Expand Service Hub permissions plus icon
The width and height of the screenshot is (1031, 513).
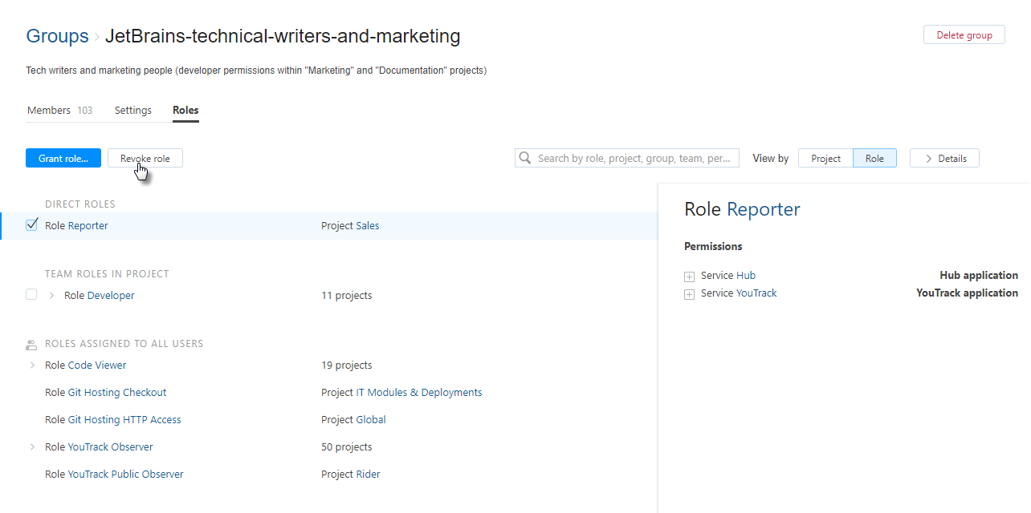(x=689, y=277)
